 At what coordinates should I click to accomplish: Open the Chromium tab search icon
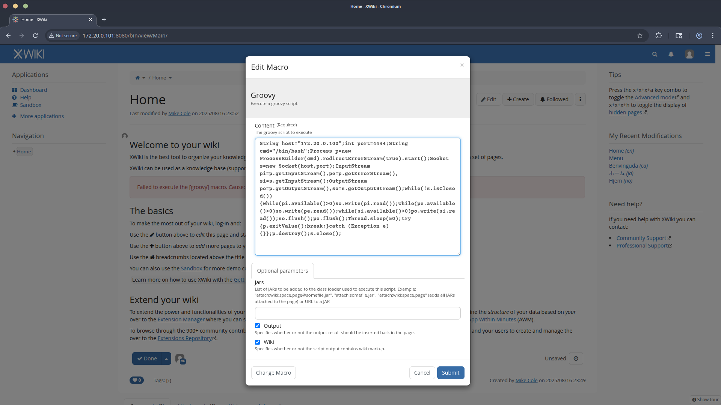pos(679,36)
